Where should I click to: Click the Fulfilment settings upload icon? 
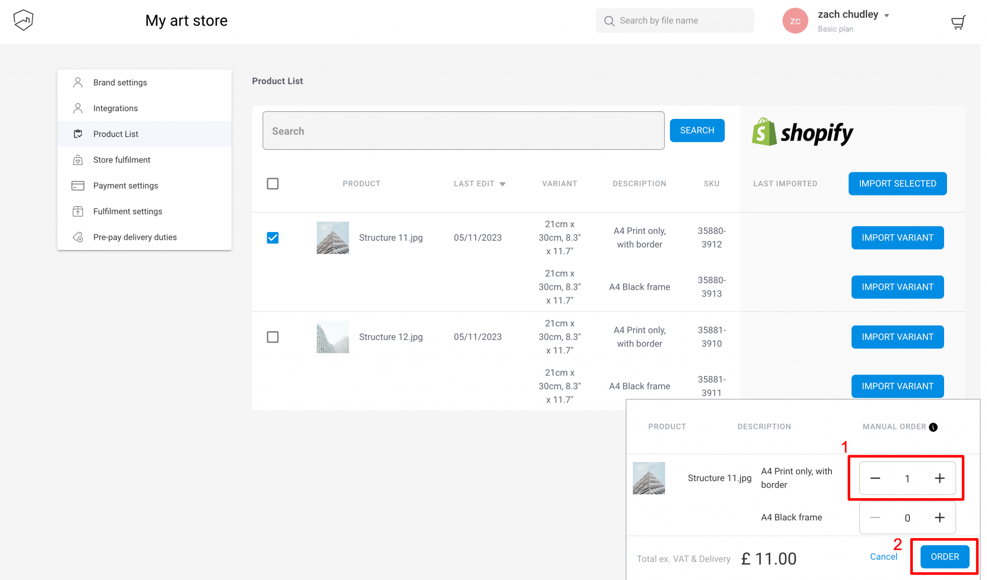tap(78, 211)
